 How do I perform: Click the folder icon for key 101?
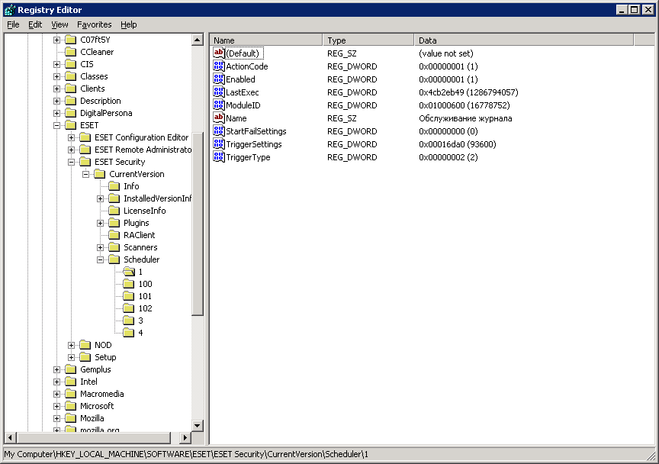pyautogui.click(x=129, y=296)
